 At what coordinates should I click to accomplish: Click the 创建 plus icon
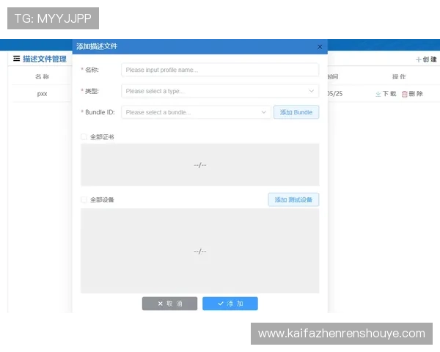[419, 59]
